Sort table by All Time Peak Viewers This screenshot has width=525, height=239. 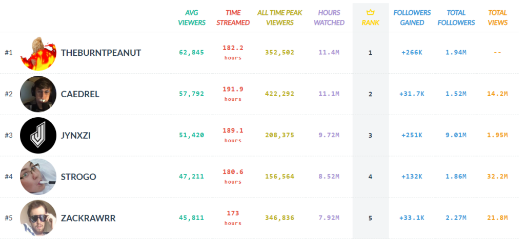(280, 17)
